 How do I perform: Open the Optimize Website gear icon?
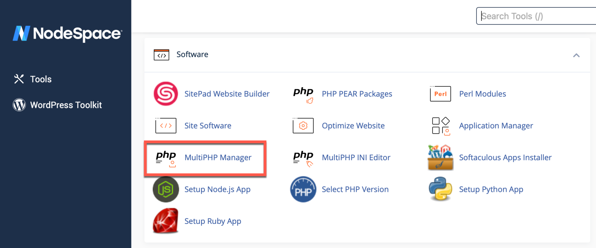(303, 126)
